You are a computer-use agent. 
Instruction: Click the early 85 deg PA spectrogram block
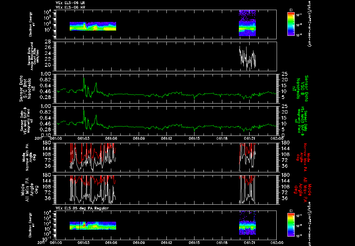93,225
